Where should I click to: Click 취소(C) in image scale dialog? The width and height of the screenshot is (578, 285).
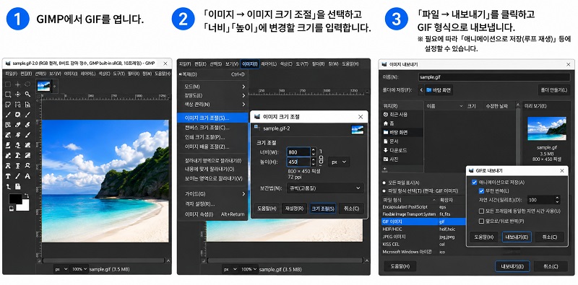[351, 209]
